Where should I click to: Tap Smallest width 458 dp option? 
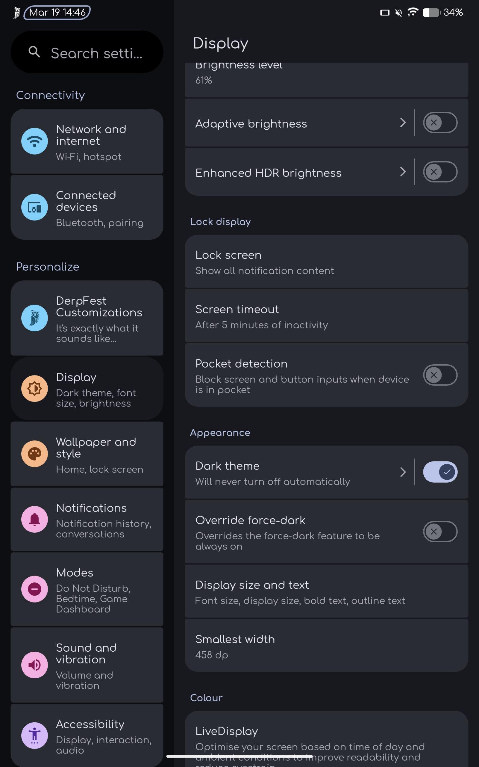pos(326,646)
